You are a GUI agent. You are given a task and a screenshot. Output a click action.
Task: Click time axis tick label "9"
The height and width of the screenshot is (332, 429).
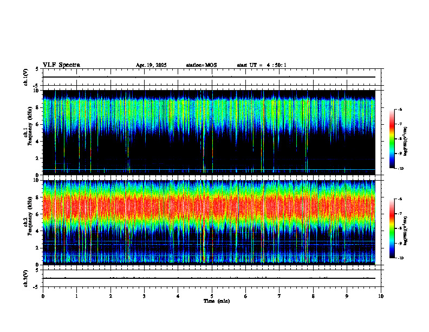pyautogui.click(x=347, y=296)
